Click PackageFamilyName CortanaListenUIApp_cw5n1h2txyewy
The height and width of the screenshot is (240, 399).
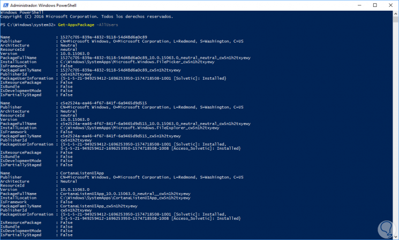coord(99,206)
